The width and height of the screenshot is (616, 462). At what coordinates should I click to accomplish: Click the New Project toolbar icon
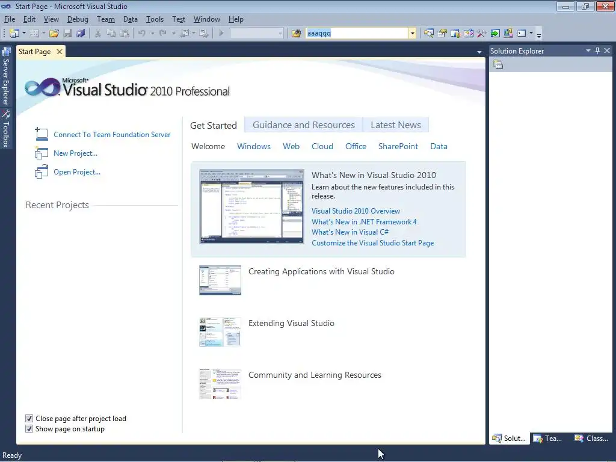(x=14, y=34)
